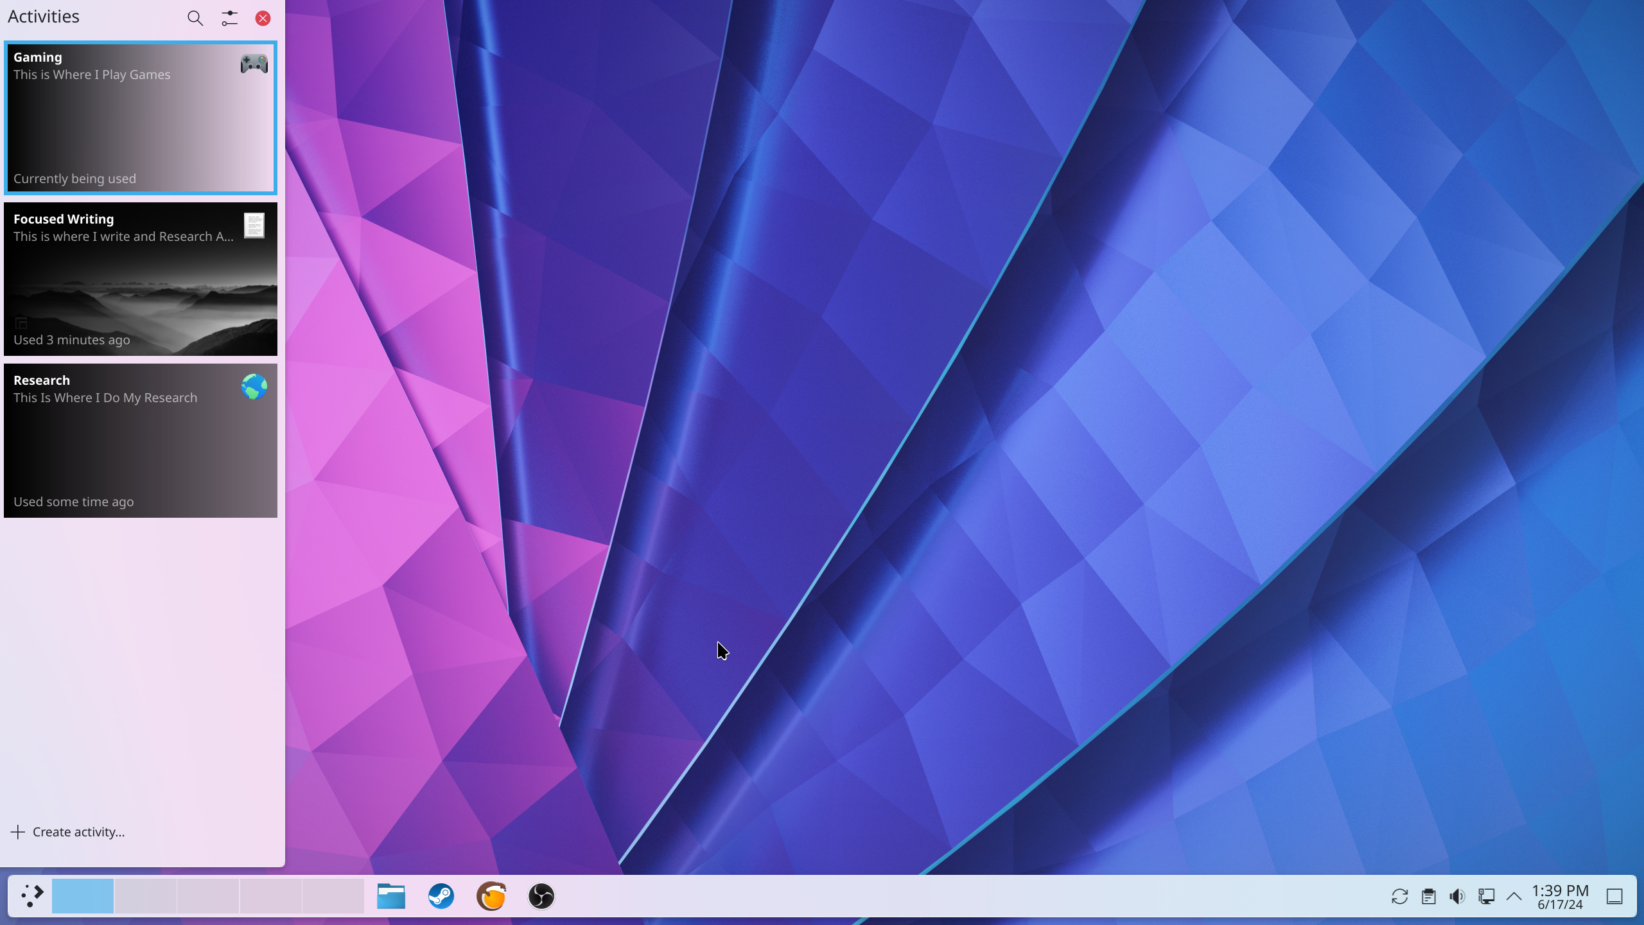Open display configuration from the system tray

point(1487,895)
